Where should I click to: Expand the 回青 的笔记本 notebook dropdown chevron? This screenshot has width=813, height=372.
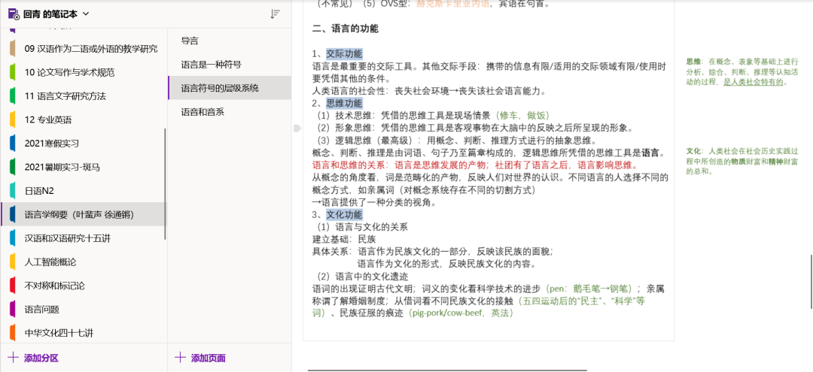pos(86,14)
